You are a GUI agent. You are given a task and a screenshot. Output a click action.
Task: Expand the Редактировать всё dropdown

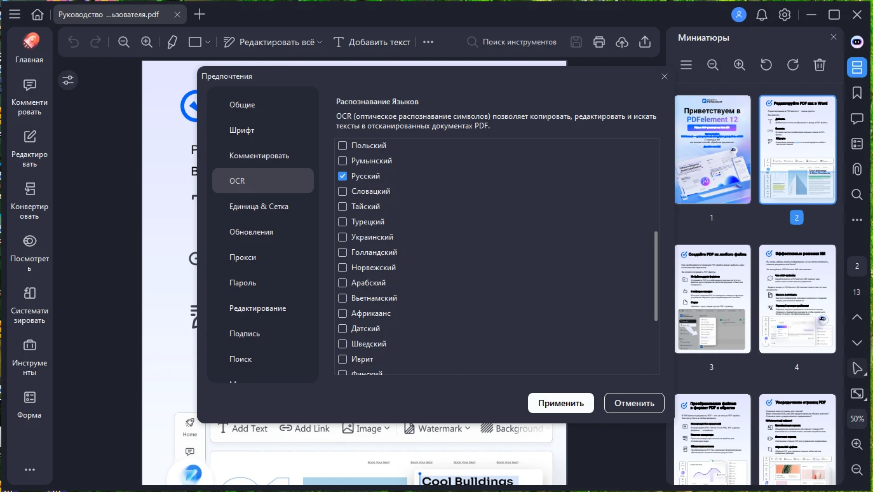(320, 42)
